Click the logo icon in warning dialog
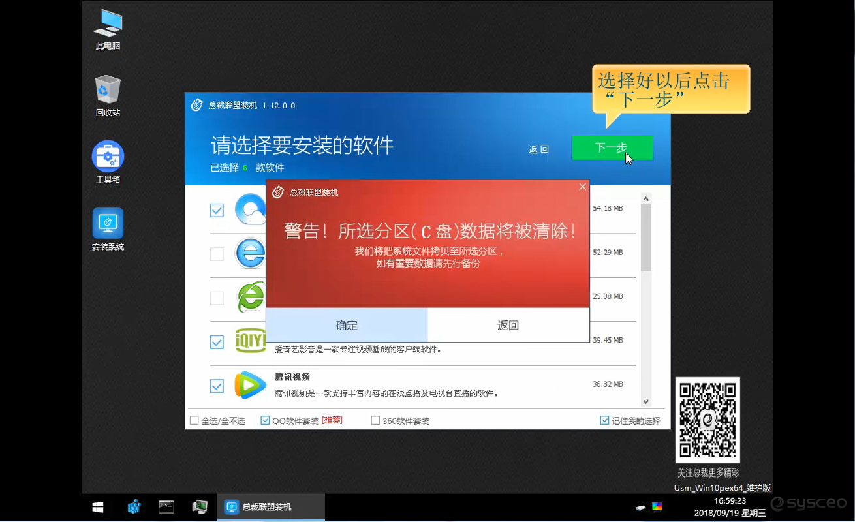855x522 pixels. tap(278, 192)
